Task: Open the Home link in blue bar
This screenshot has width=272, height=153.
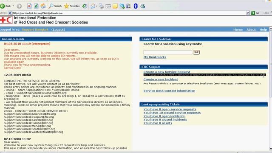Action: coord(238,29)
